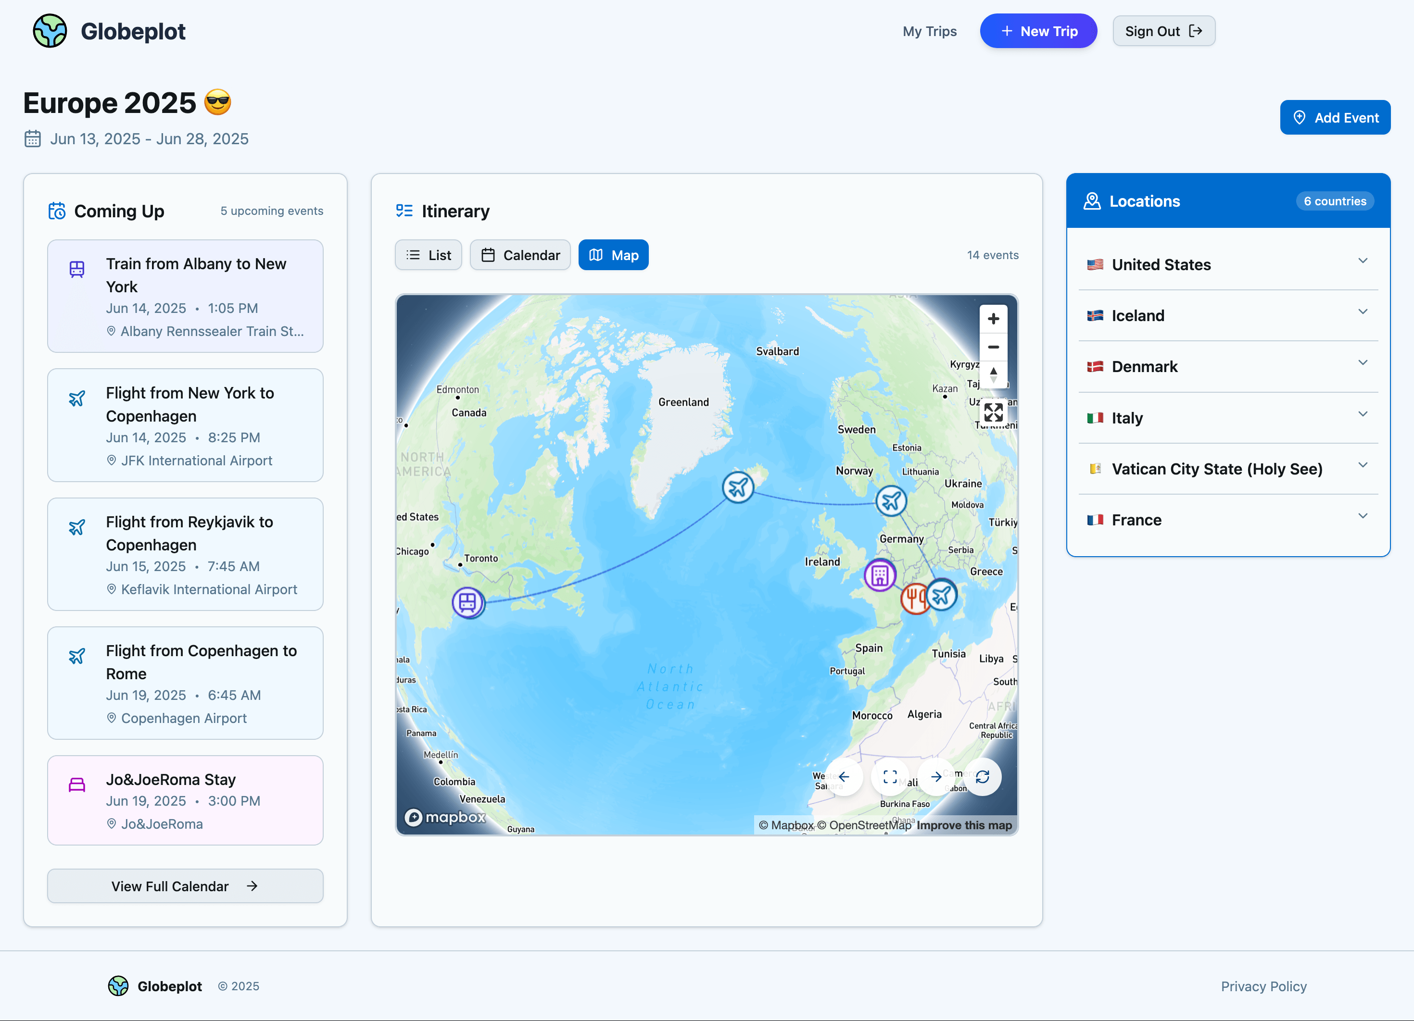The width and height of the screenshot is (1414, 1021).
Task: Click the train marker near New York
Action: [x=467, y=602]
